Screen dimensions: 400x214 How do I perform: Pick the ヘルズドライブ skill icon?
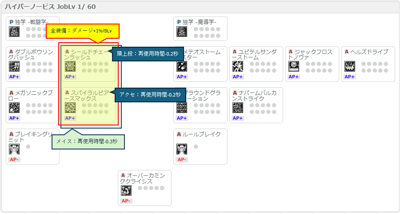349,66
